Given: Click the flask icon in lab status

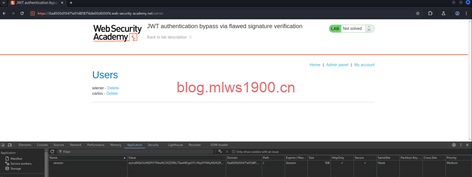Looking at the screenshot, I should pyautogui.click(x=369, y=29).
